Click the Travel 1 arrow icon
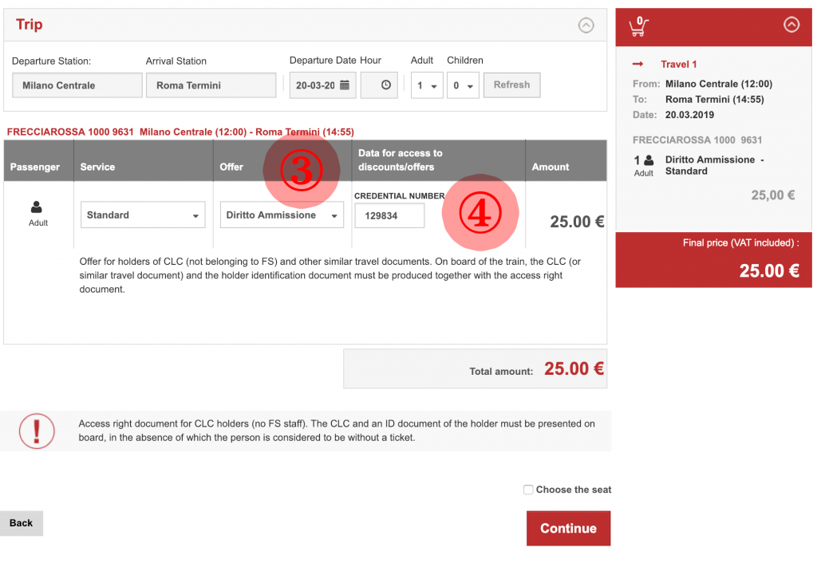Image resolution: width=817 pixels, height=563 pixels. (x=637, y=64)
